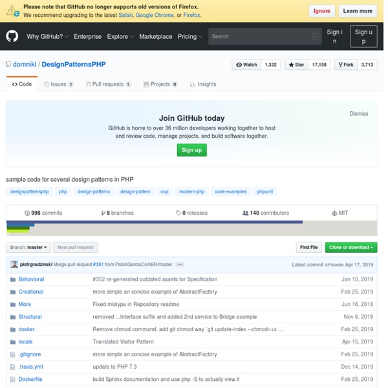Focus the Search input field

click(x=265, y=36)
